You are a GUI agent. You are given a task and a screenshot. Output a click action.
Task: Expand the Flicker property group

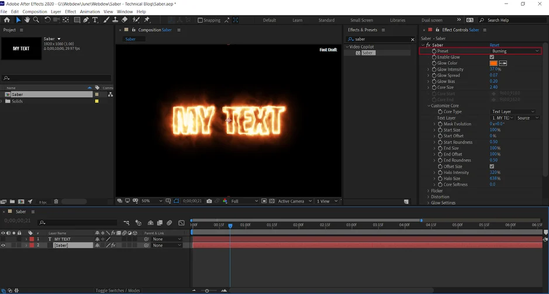(428, 191)
